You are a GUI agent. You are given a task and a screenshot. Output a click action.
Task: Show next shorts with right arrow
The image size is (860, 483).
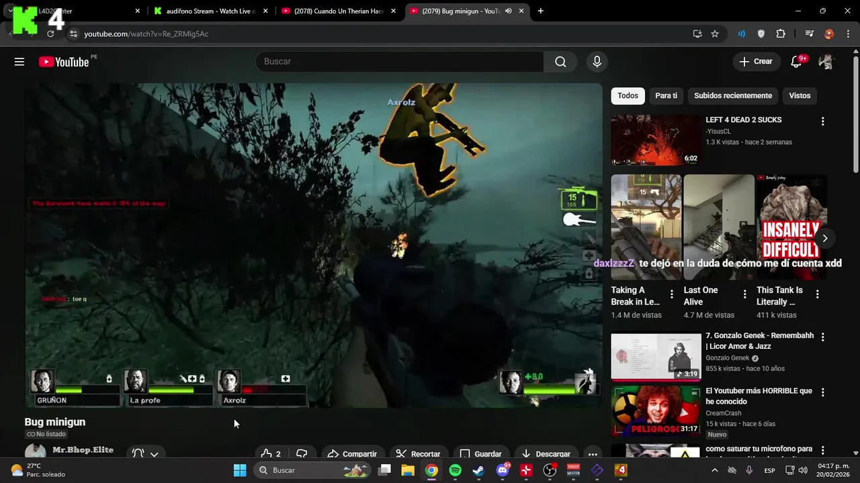[x=824, y=238]
